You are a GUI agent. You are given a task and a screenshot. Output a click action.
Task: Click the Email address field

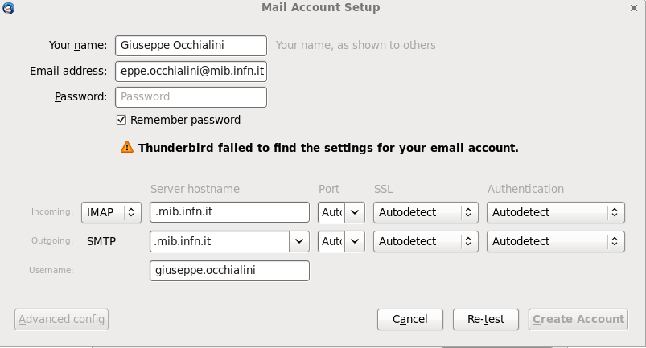pos(191,72)
